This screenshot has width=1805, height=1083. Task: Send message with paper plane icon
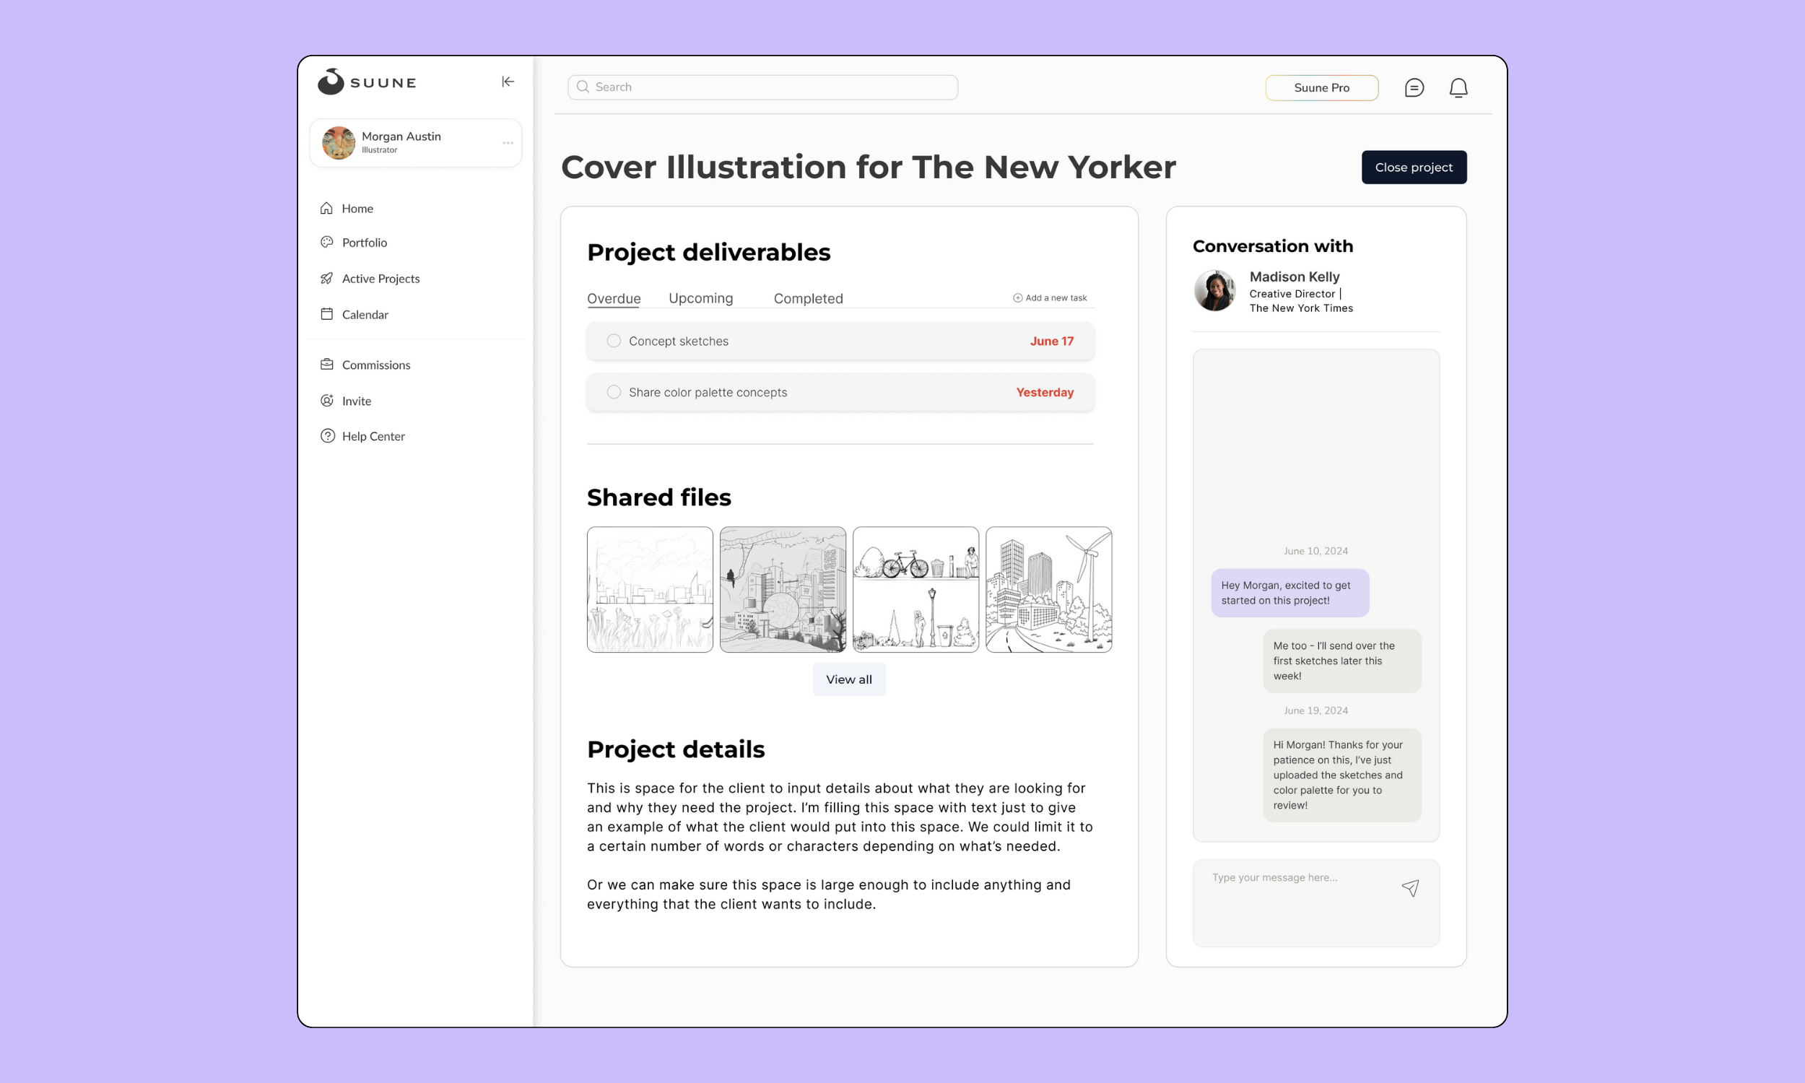1409,887
